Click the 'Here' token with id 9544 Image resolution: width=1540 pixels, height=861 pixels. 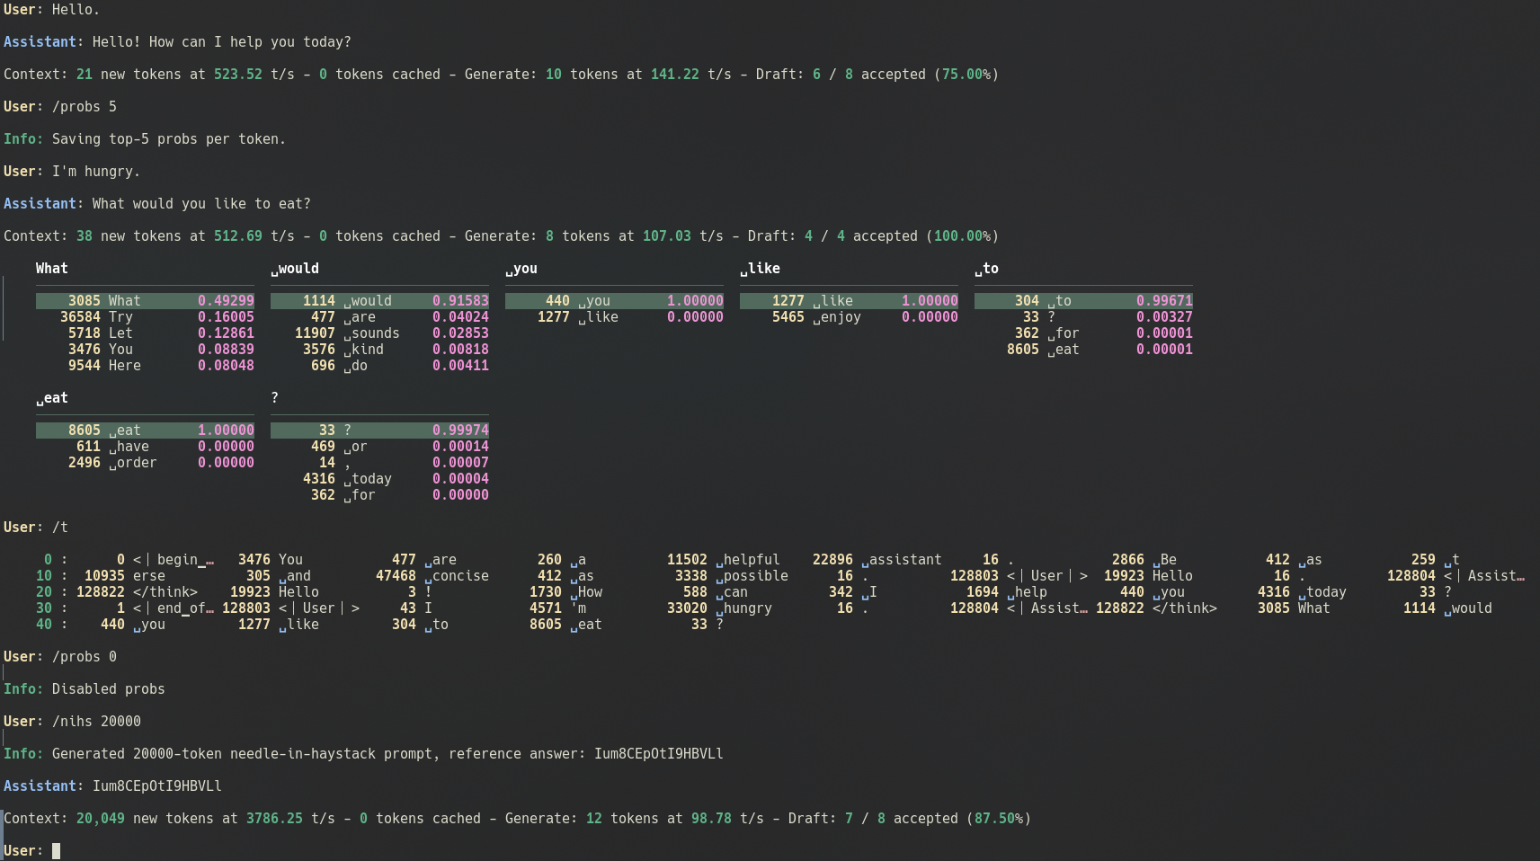(x=145, y=365)
